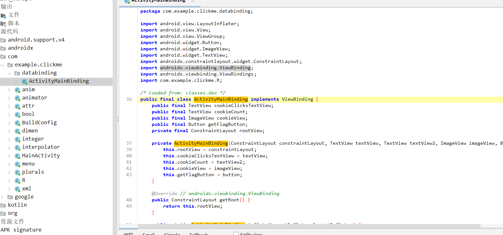Image resolution: width=503 pixels, height=235 pixels.
Task: Click the bool class icon
Action: 17,114
